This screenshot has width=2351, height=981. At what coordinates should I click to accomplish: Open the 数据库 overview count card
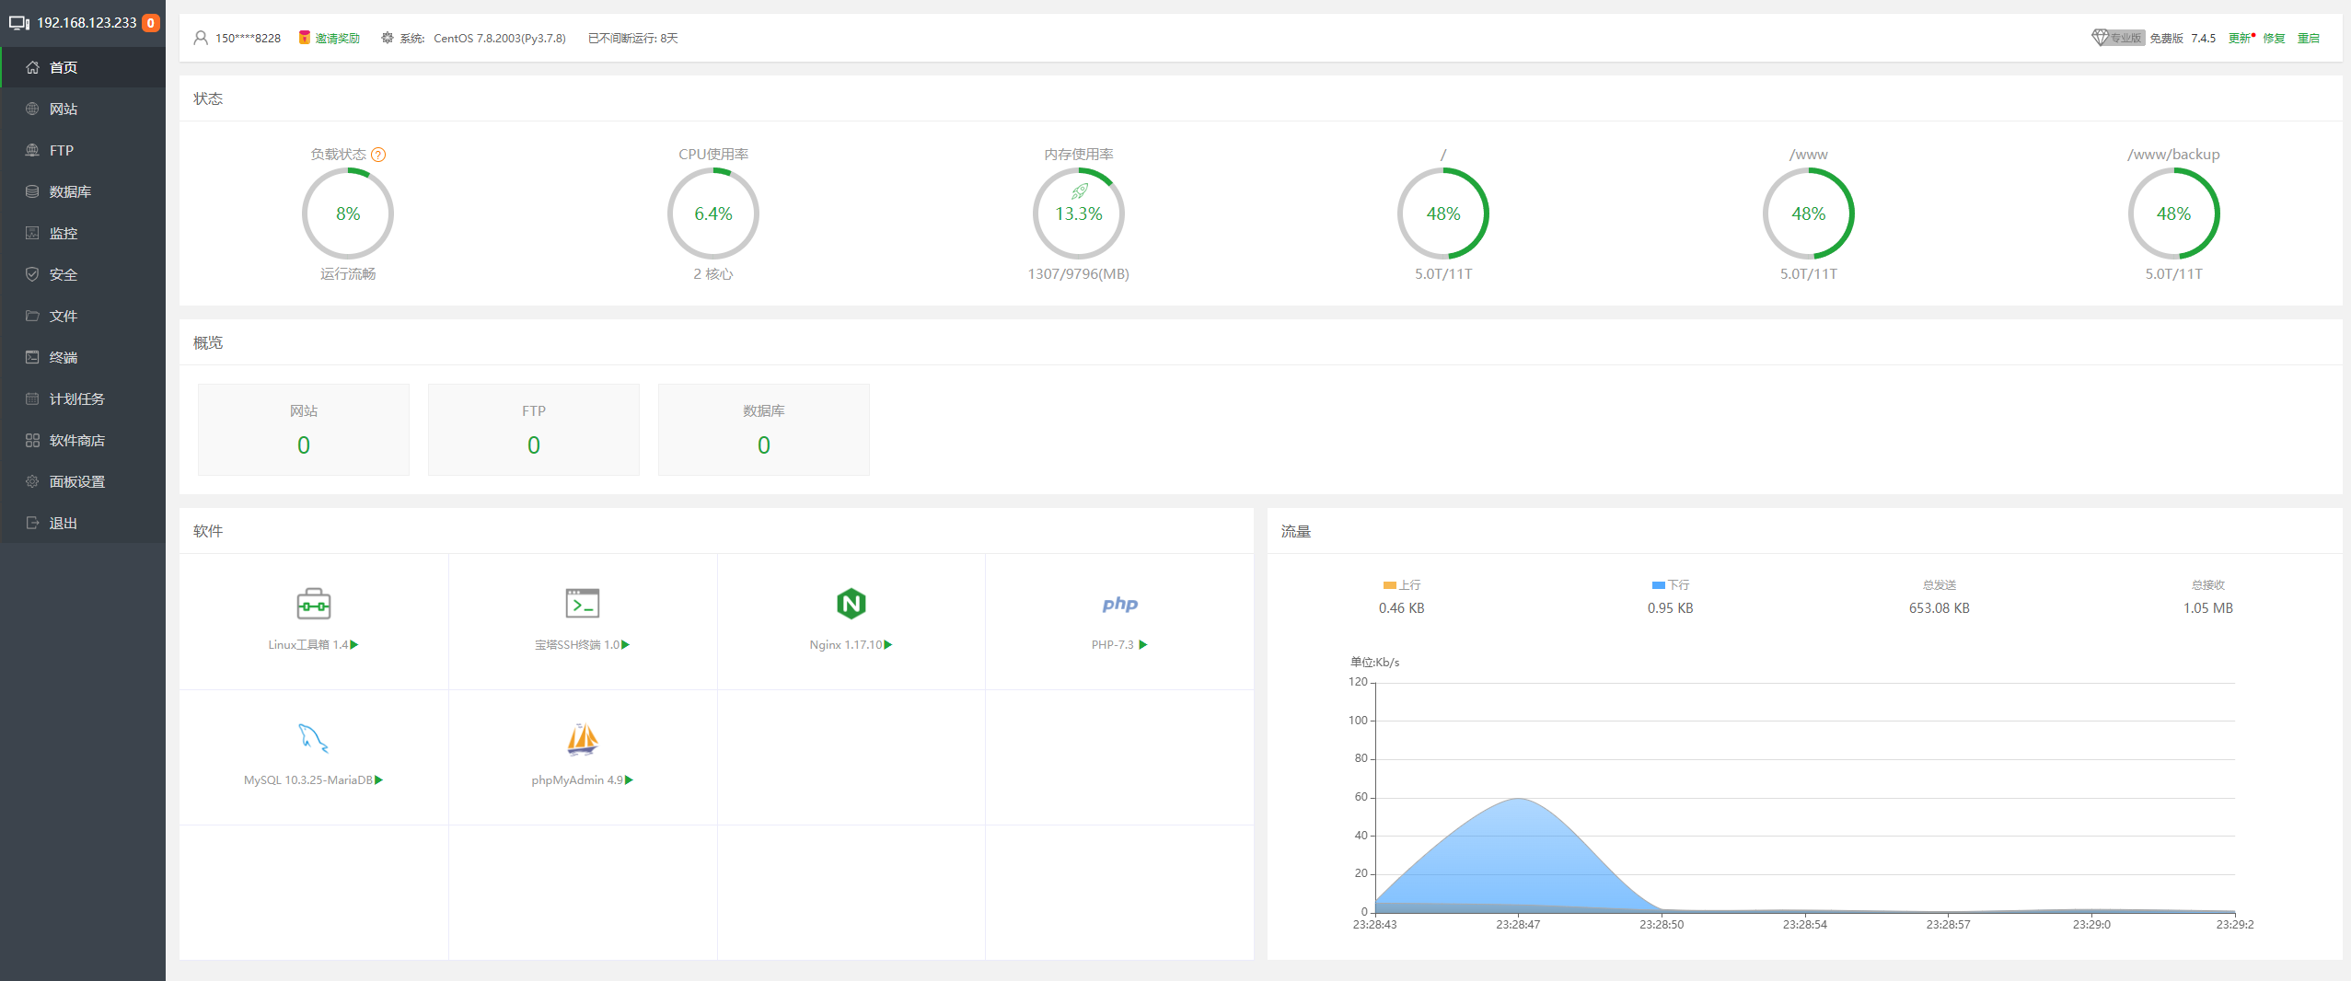click(763, 430)
